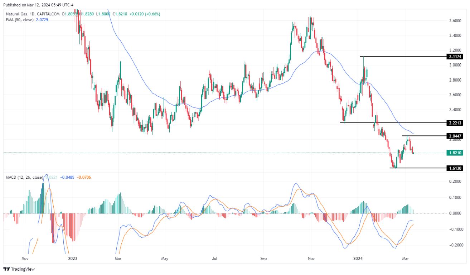
Task: Select the MACD (12, 26, close) indicator label
Action: 25,177
